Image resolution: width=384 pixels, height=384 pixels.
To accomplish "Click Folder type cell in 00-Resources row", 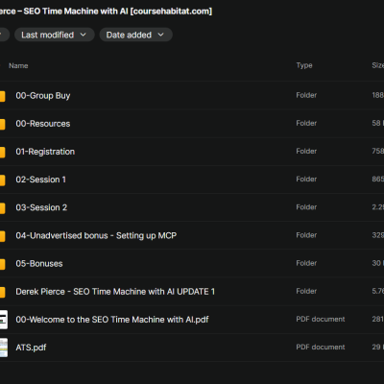I will tap(306, 123).
